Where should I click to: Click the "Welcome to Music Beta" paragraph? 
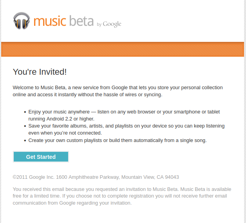(118, 91)
